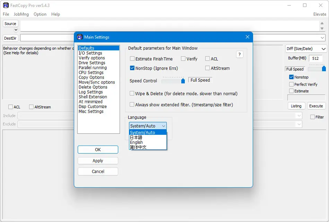
Task: Click the FastCopy app icon in title bar
Action: coord(6,6)
